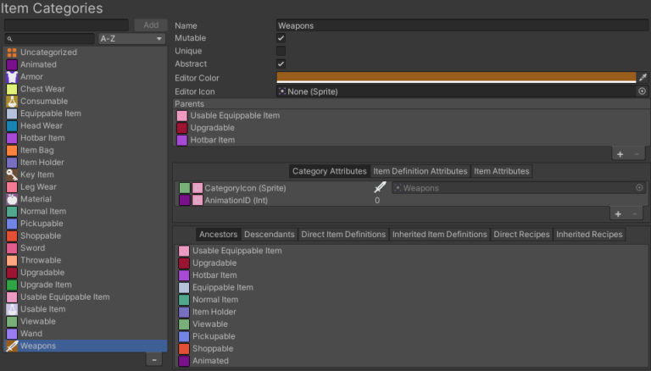Click the orange Editor Color swatch
This screenshot has width=651, height=371.
pos(456,78)
